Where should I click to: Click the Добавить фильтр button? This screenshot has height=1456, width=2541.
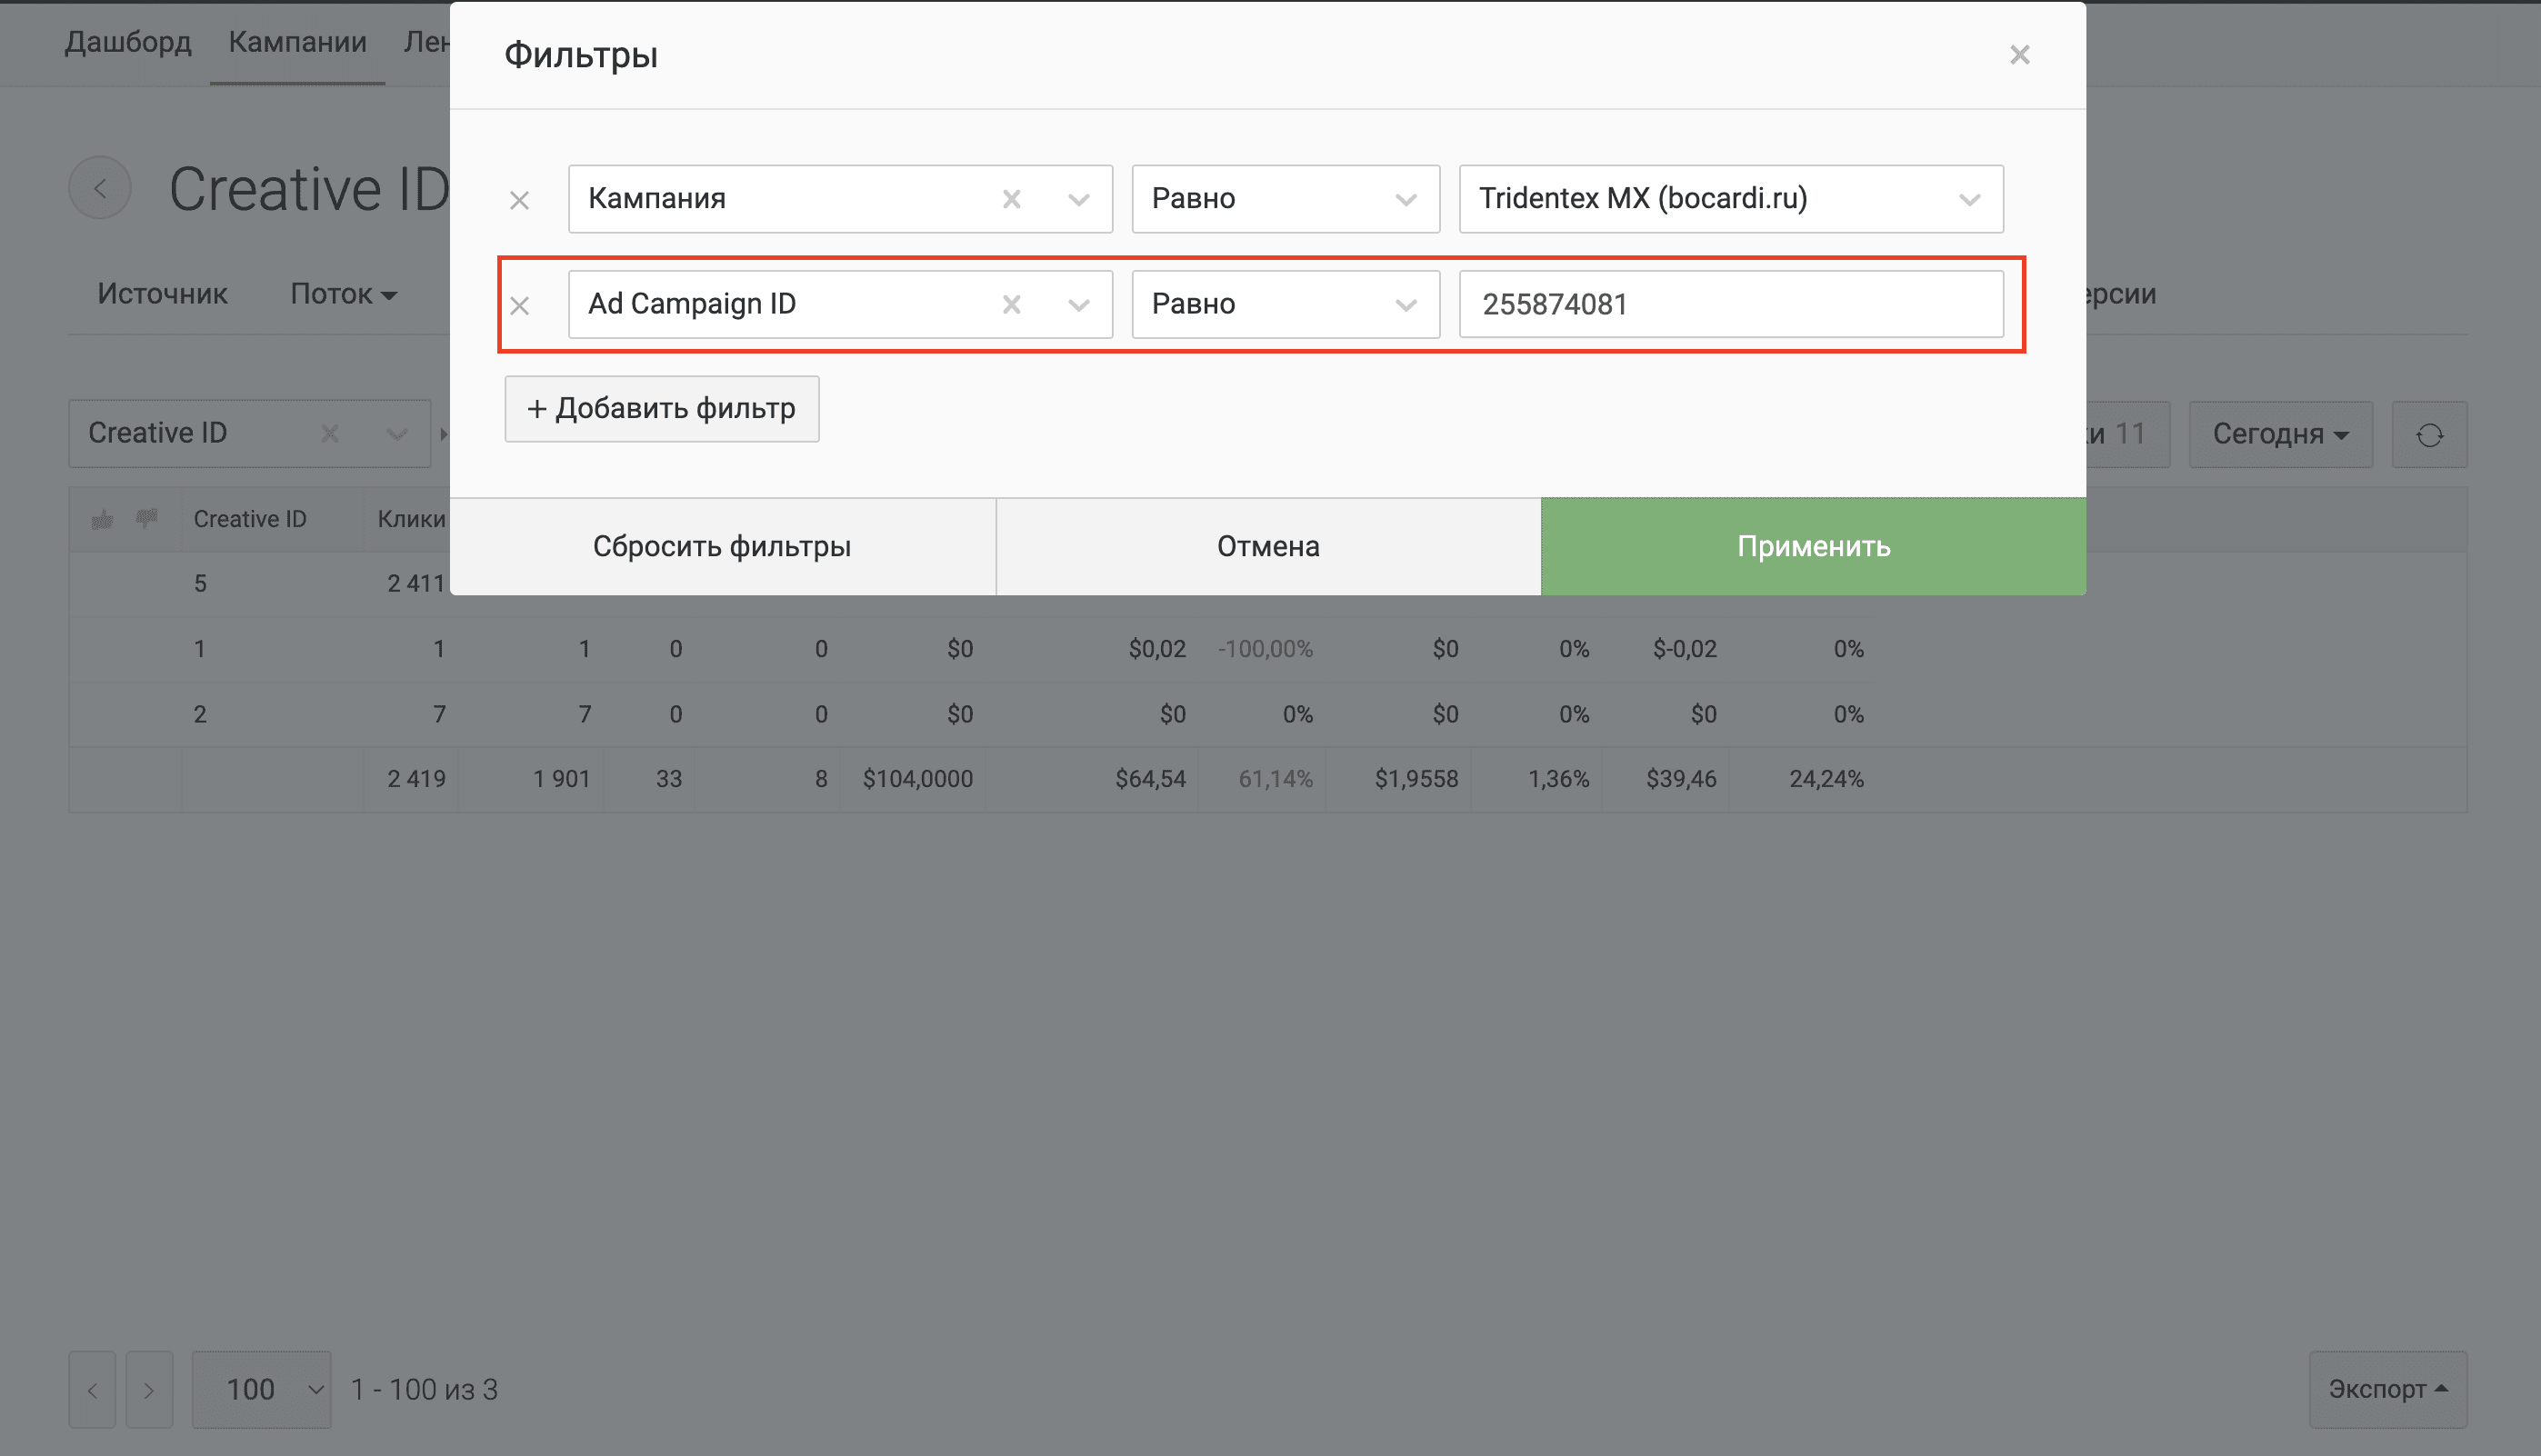661,409
